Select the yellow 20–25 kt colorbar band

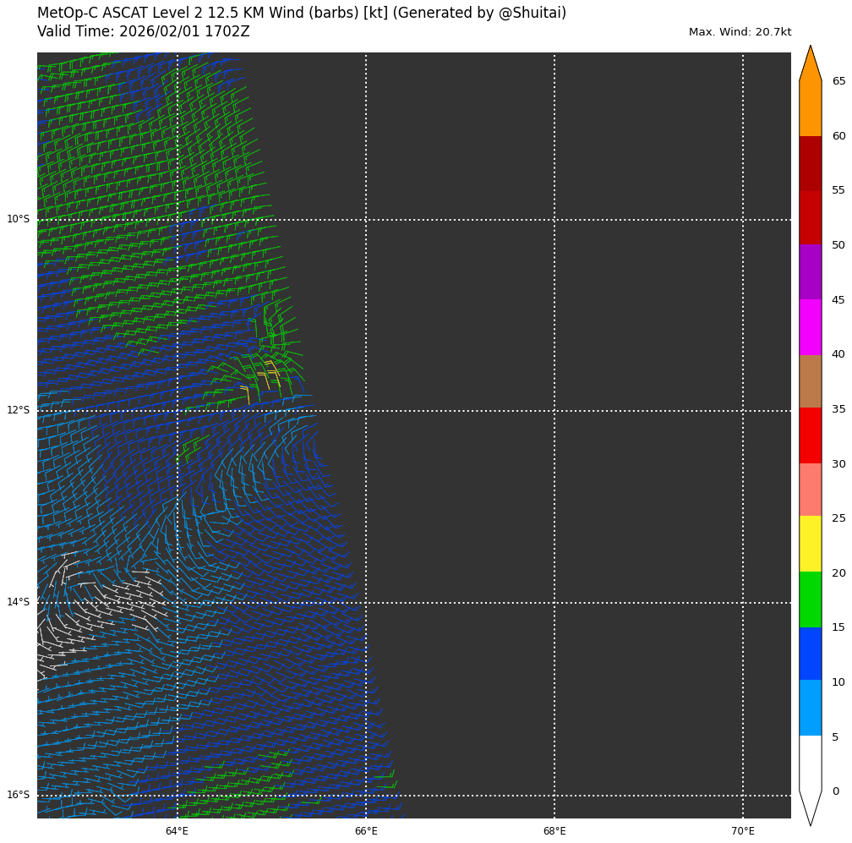810,544
